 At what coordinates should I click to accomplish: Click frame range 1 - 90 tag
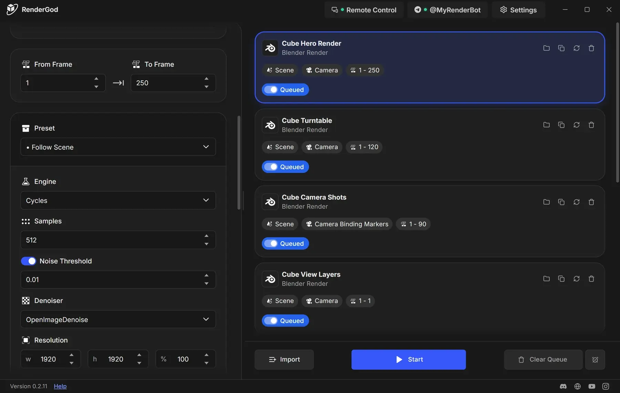pyautogui.click(x=413, y=224)
